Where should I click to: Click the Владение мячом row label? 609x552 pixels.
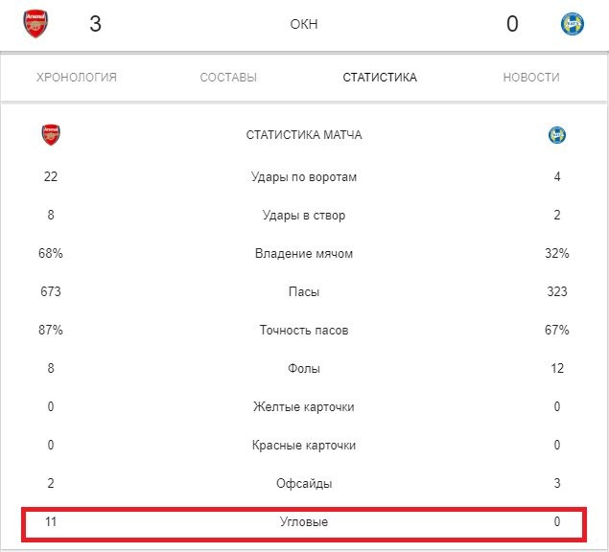pyautogui.click(x=304, y=254)
